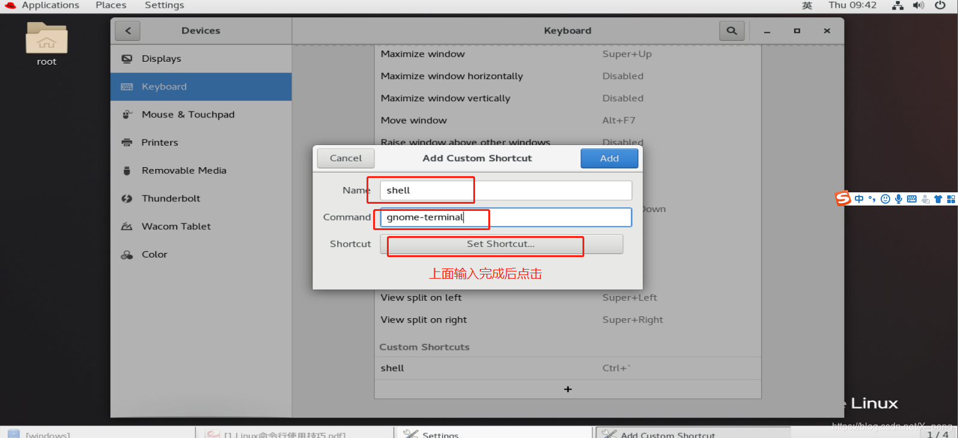Select the Keyboard sidebar entry
Screen dimensions: 958x438
[201, 87]
